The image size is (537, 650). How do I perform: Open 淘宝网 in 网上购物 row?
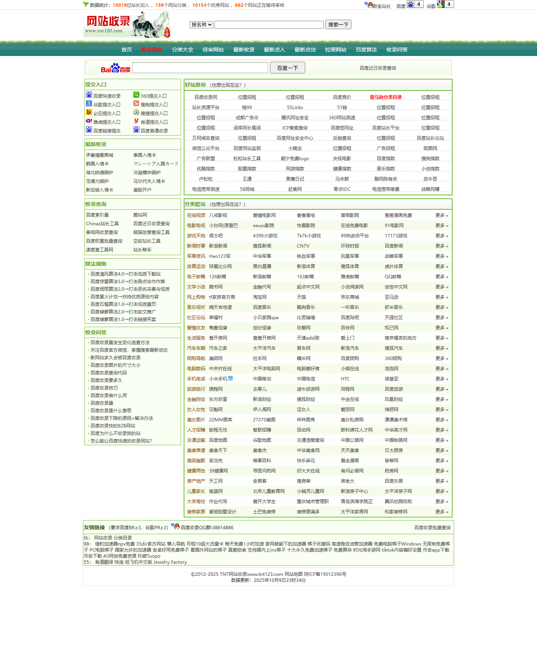pos(260,297)
